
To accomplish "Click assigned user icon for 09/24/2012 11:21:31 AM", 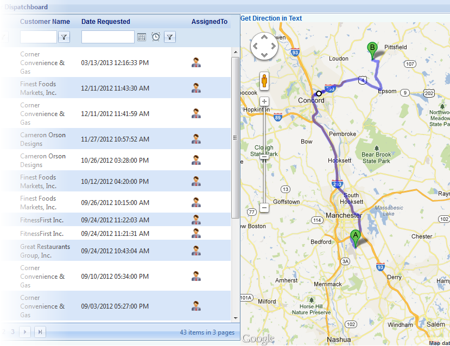I will (196, 233).
